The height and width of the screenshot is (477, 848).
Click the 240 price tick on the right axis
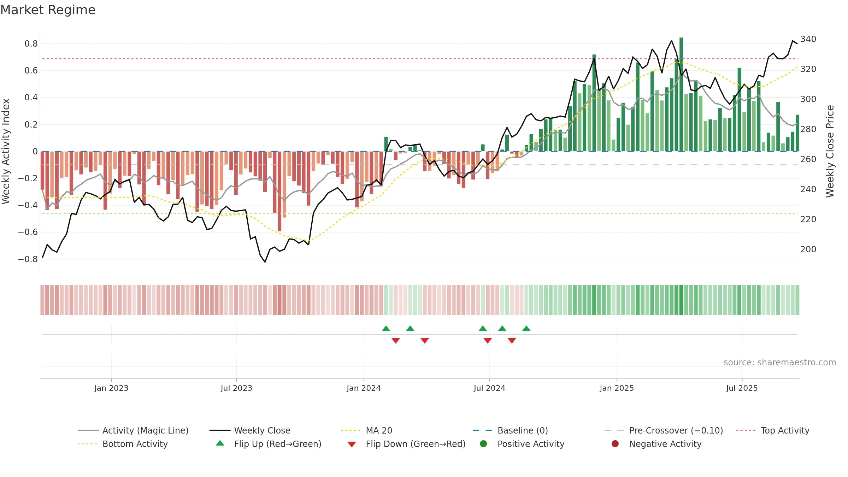point(808,189)
